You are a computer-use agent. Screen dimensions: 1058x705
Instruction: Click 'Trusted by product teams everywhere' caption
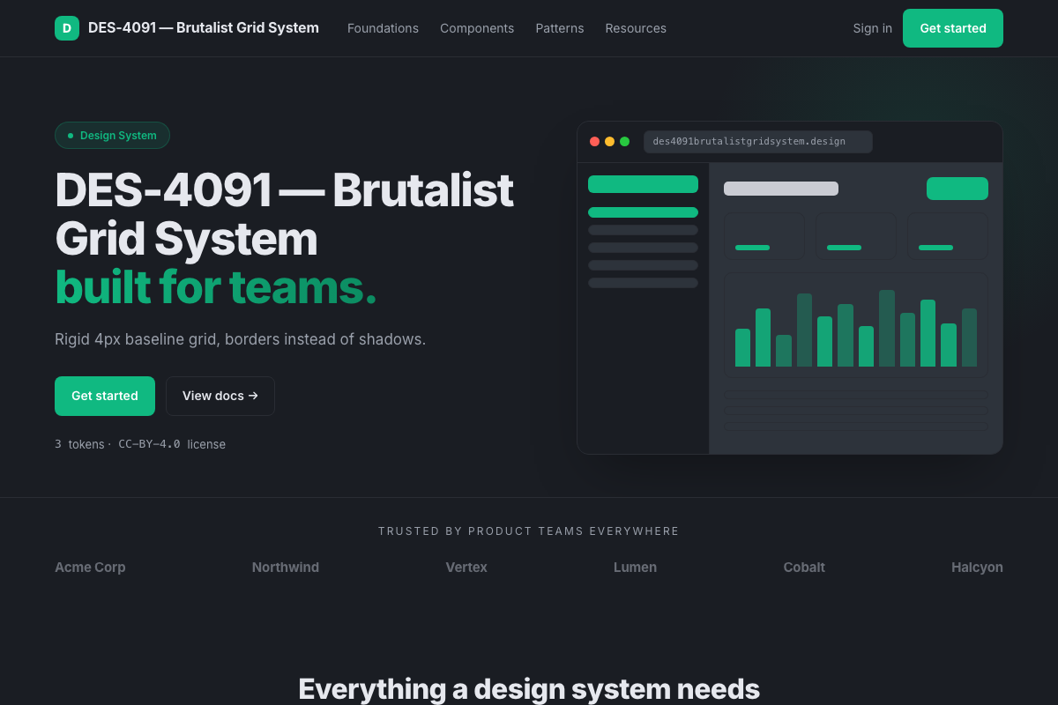click(x=529, y=531)
